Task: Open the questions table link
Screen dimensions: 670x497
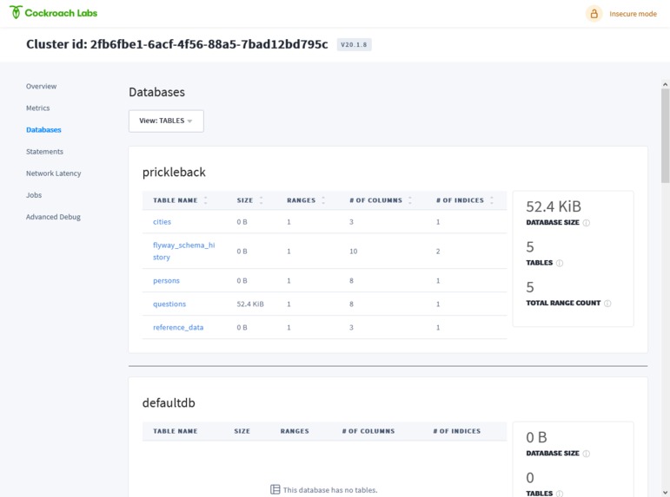Action: (169, 304)
